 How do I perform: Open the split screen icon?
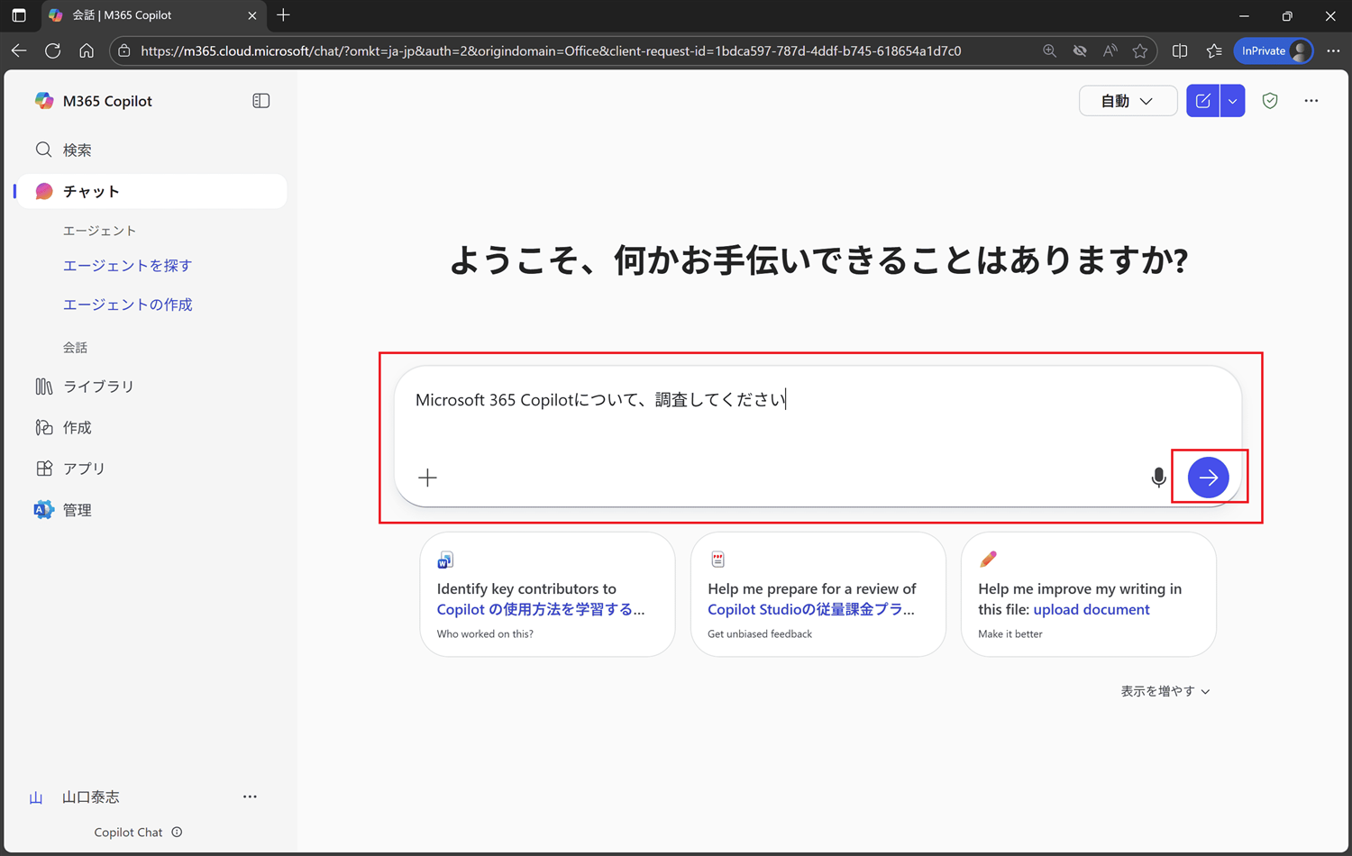coord(1180,51)
